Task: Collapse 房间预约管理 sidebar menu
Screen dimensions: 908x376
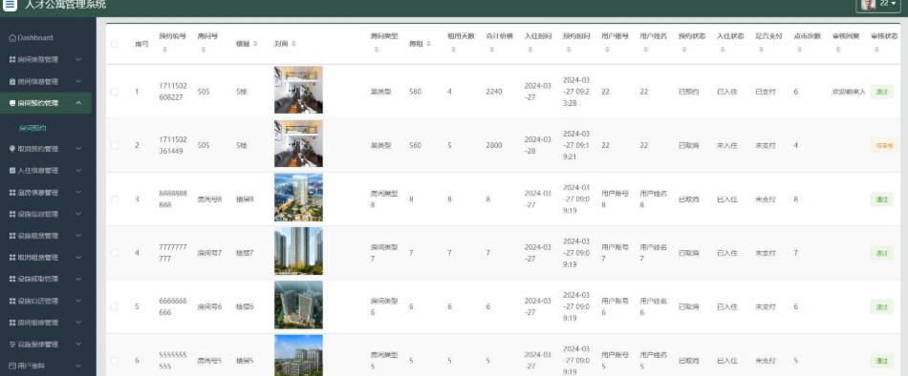Action: tap(45, 103)
